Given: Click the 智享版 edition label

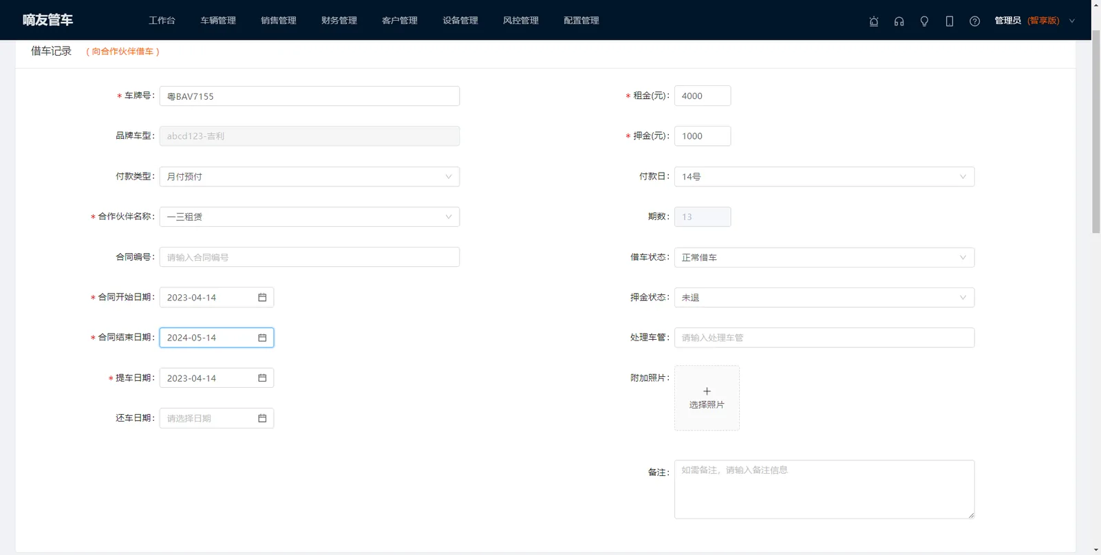Looking at the screenshot, I should point(1043,21).
